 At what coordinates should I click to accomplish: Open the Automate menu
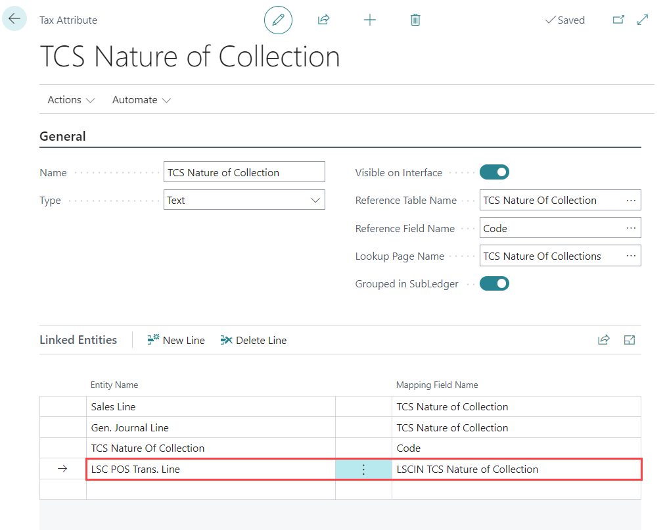pyautogui.click(x=141, y=100)
